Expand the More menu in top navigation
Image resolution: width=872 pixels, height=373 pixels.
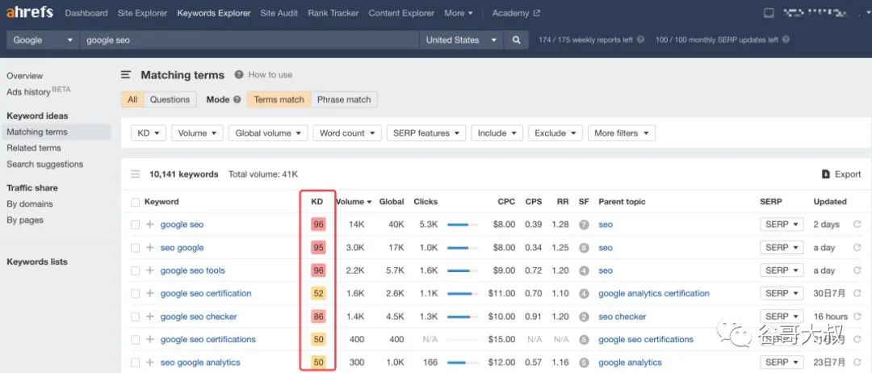[459, 13]
